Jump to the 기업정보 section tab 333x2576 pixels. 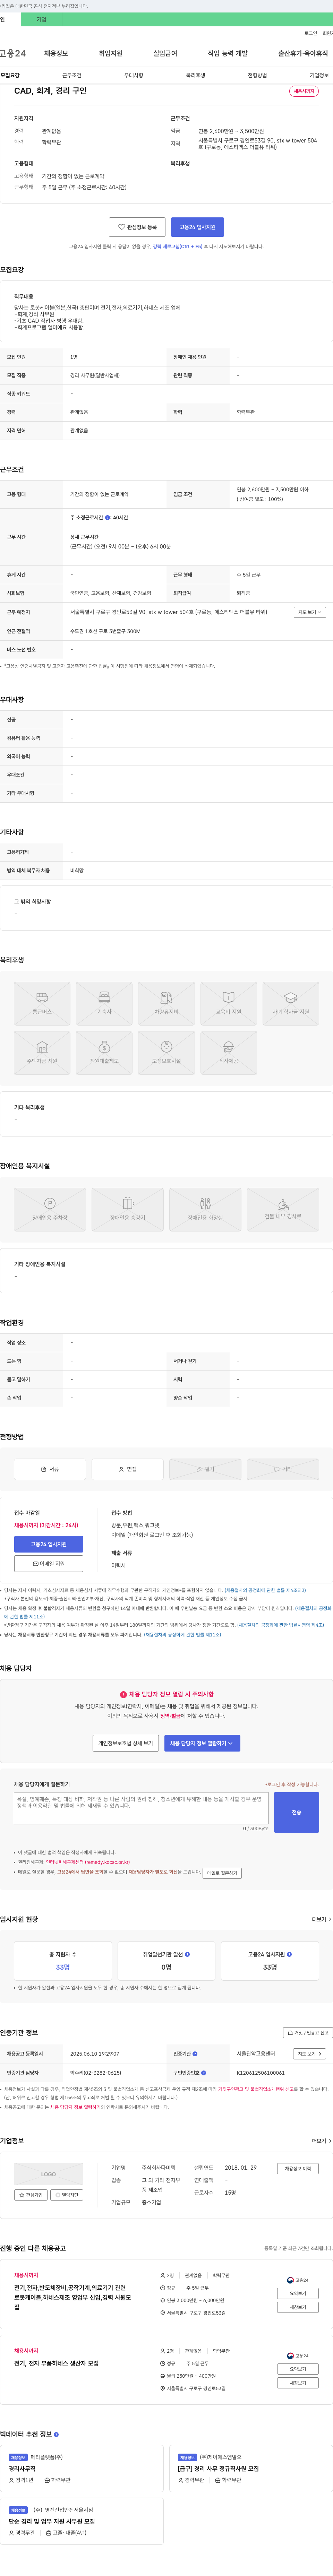[319, 75]
